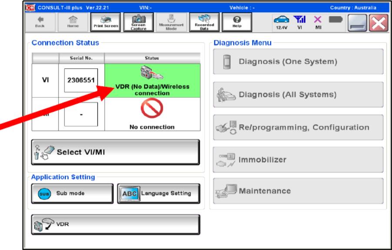
Task: Click the VI signal strength icon
Action: (x=299, y=22)
